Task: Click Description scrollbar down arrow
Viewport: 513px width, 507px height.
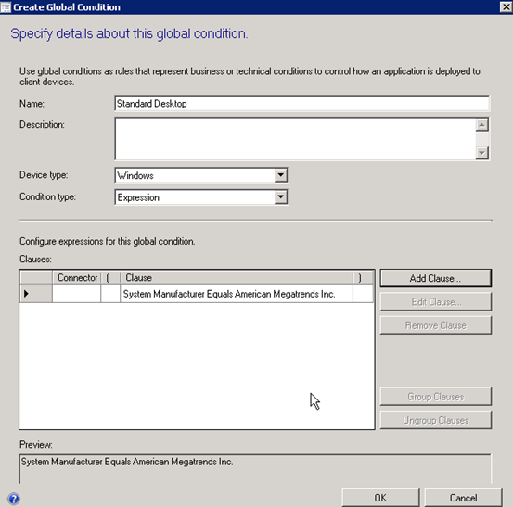Action: [x=481, y=153]
